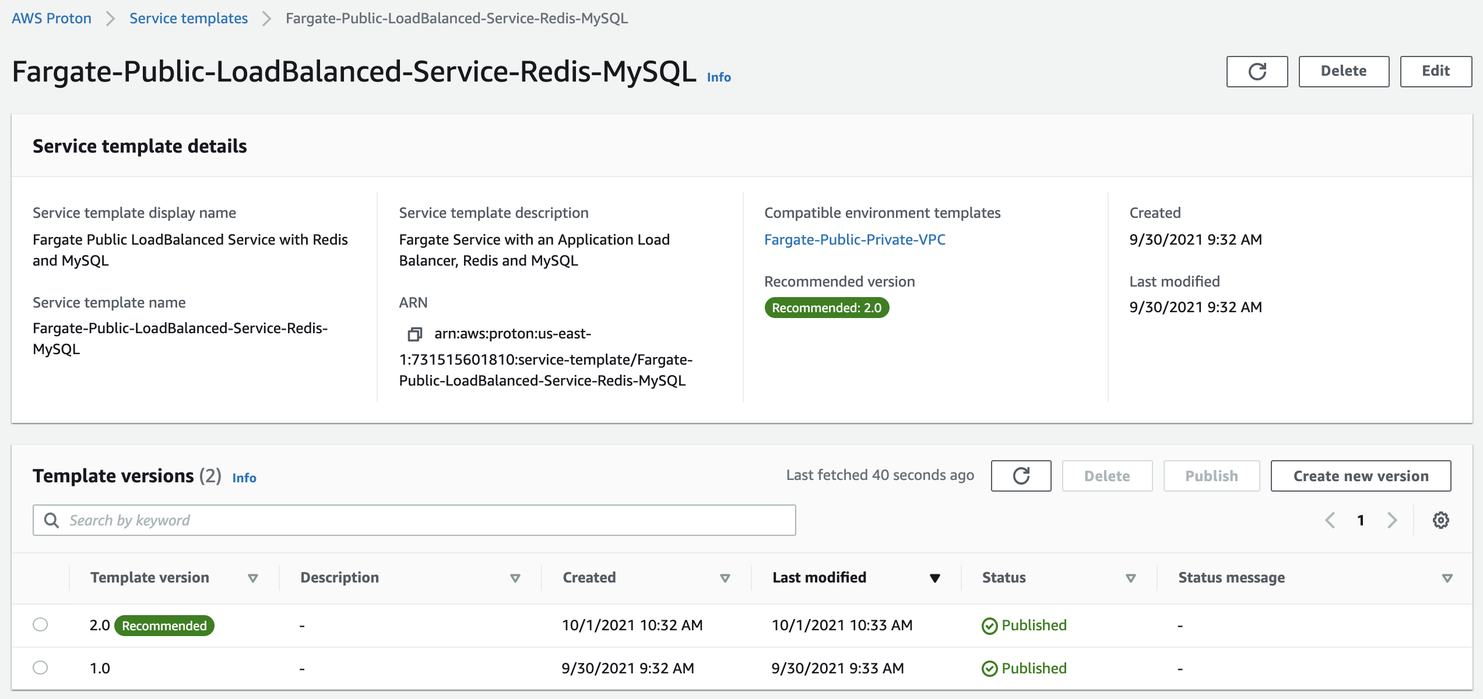This screenshot has height=699, width=1483.
Task: Click 9/30/2021 9:32 AM created cell in table
Action: click(x=628, y=668)
